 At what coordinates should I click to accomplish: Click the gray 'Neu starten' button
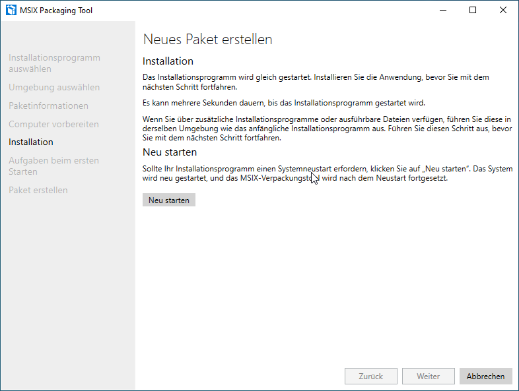169,200
